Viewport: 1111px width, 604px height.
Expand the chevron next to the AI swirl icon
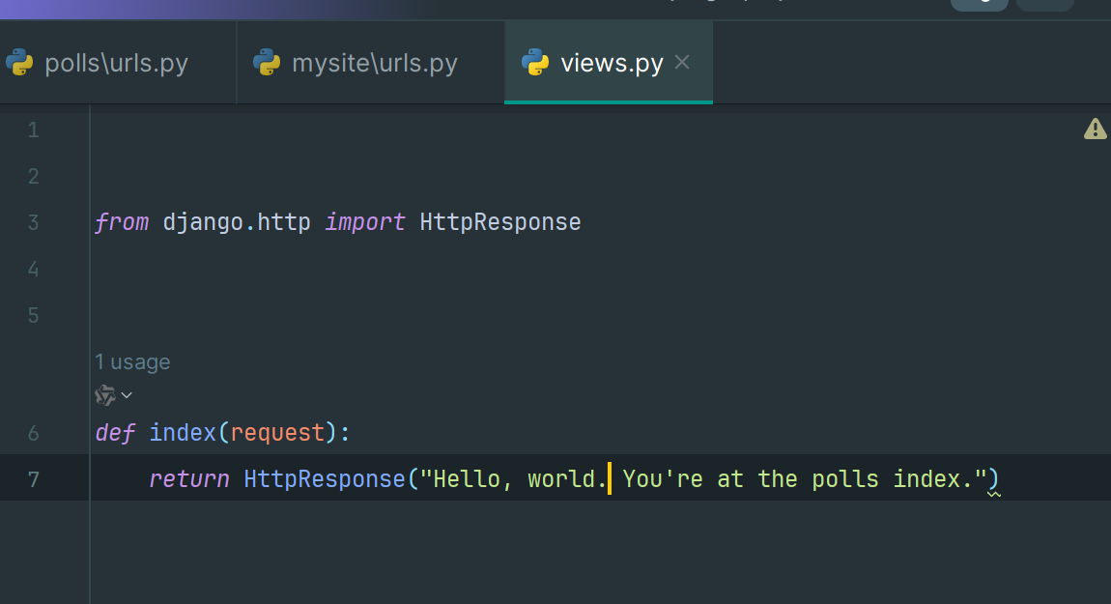tap(127, 395)
